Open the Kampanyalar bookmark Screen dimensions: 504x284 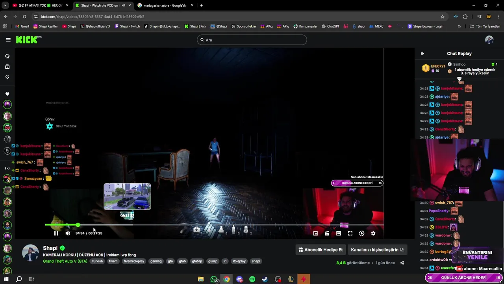305,26
